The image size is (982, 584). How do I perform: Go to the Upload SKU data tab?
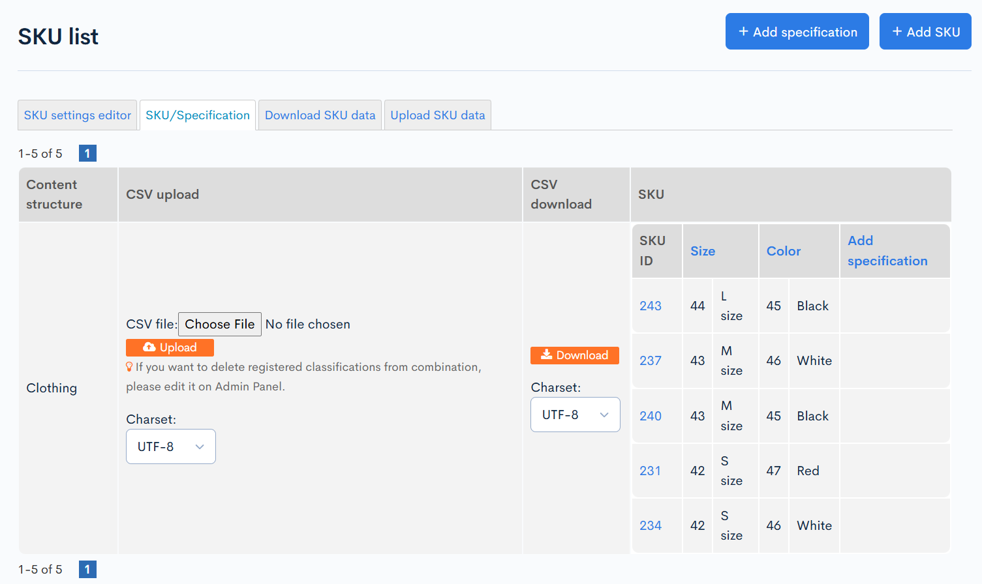(438, 115)
